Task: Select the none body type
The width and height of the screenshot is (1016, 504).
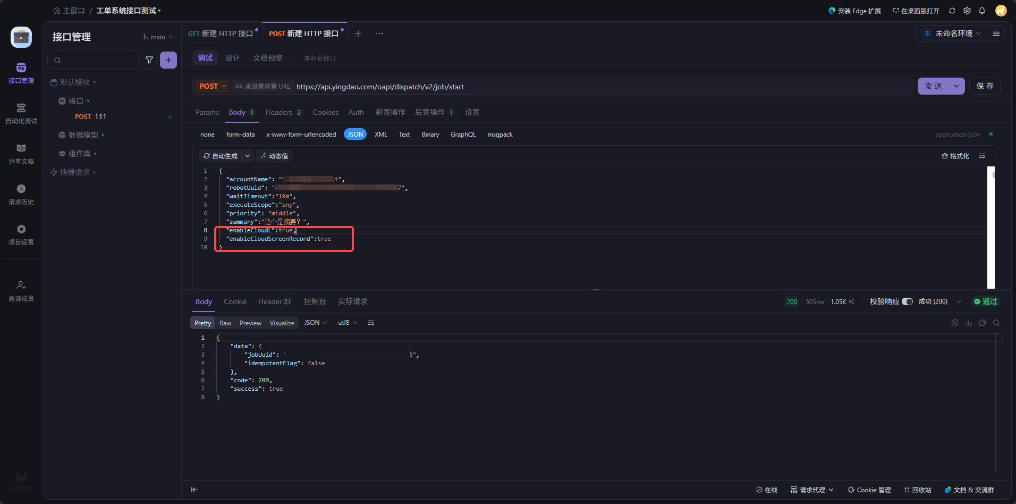Action: point(207,135)
